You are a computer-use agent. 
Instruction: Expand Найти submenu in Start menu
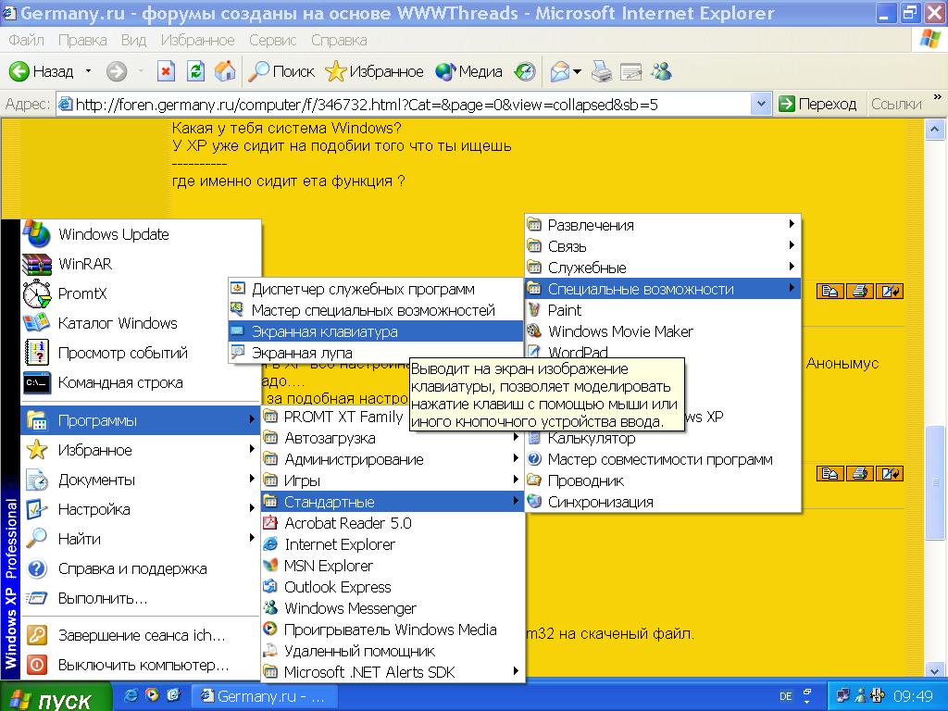coord(141,539)
